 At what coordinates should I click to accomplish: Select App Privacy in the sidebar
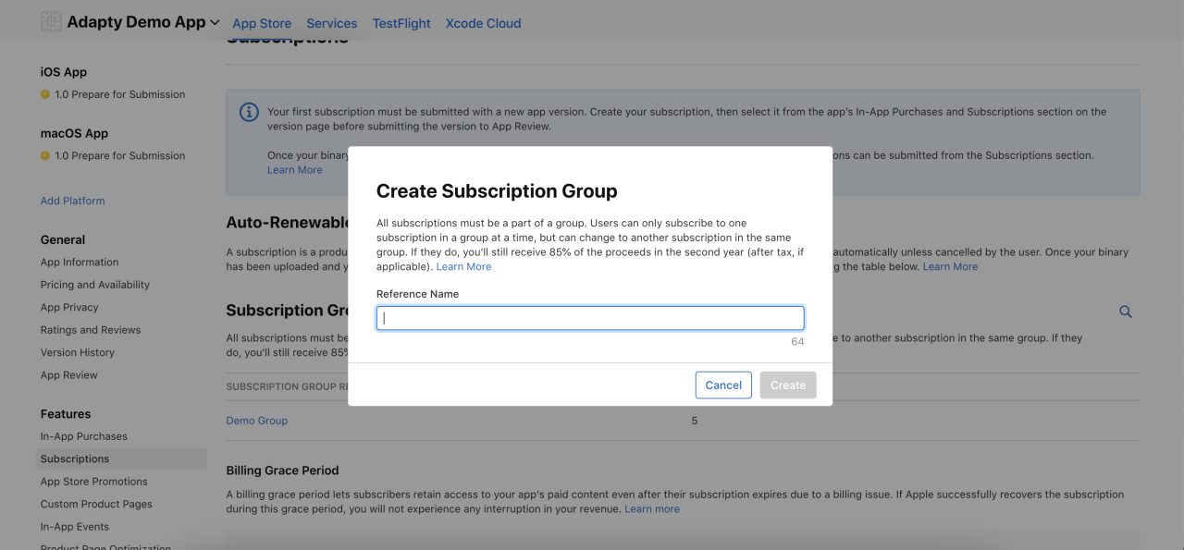click(x=69, y=307)
